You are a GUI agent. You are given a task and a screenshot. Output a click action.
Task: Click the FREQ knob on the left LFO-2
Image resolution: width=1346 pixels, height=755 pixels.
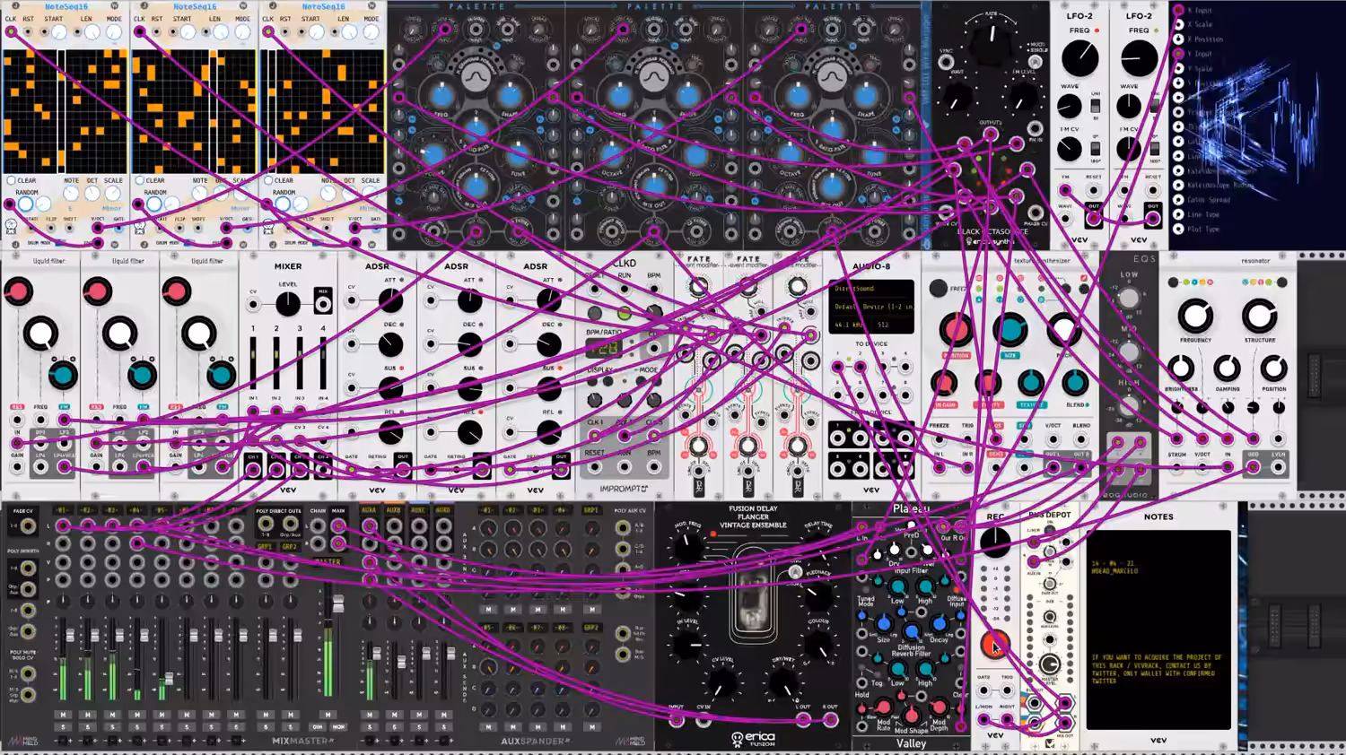[1079, 59]
